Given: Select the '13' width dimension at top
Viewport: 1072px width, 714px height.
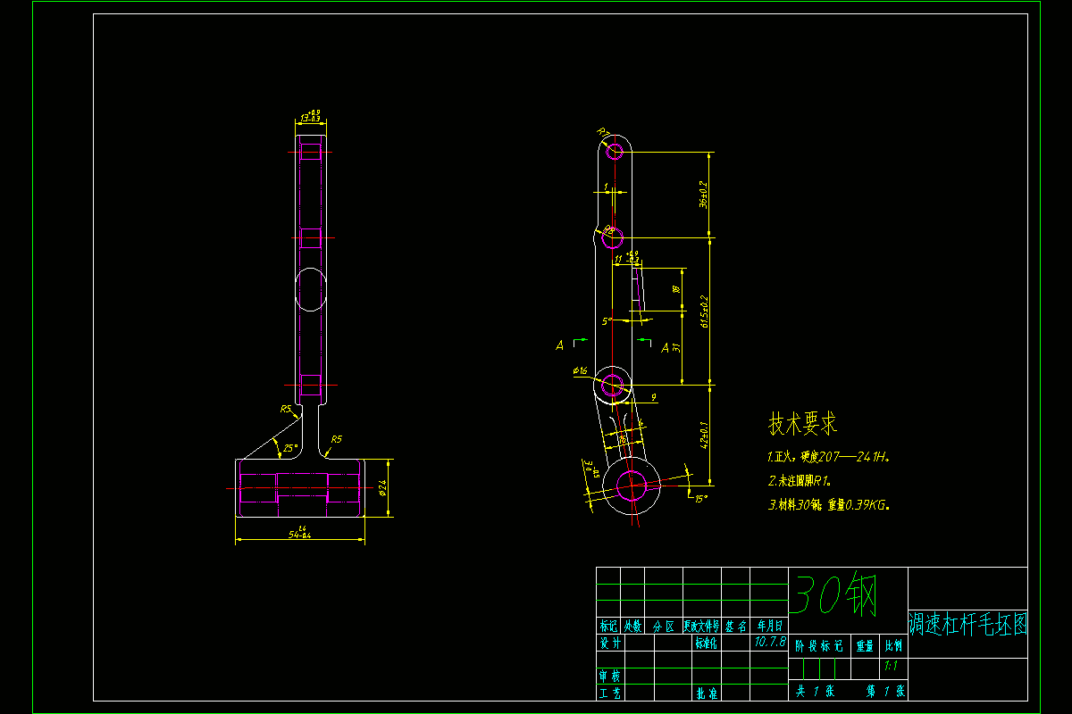Looking at the screenshot, I should click(311, 116).
